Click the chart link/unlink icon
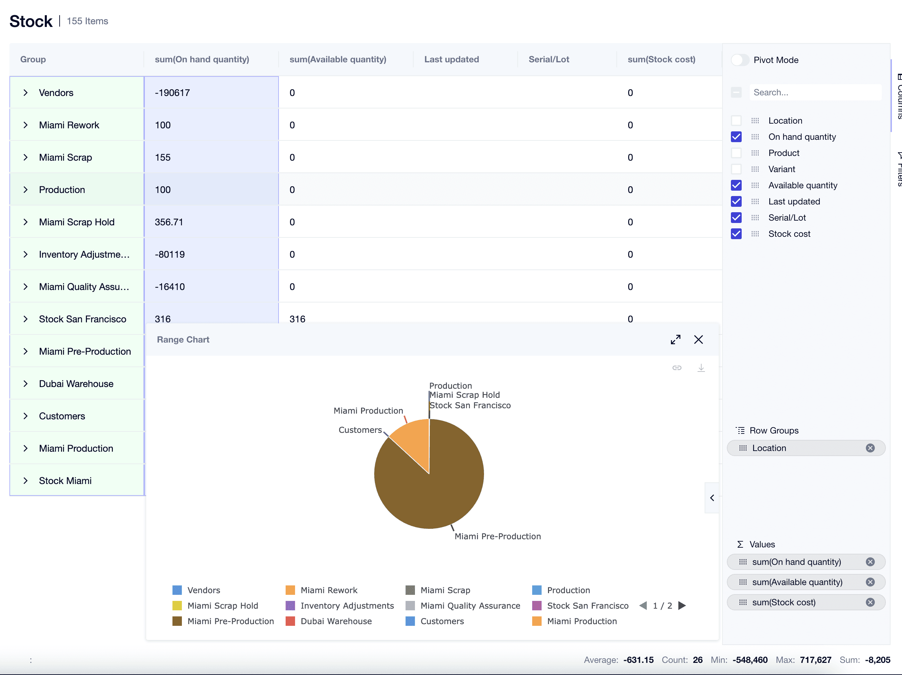Screen dimensions: 902x675 [x=677, y=368]
